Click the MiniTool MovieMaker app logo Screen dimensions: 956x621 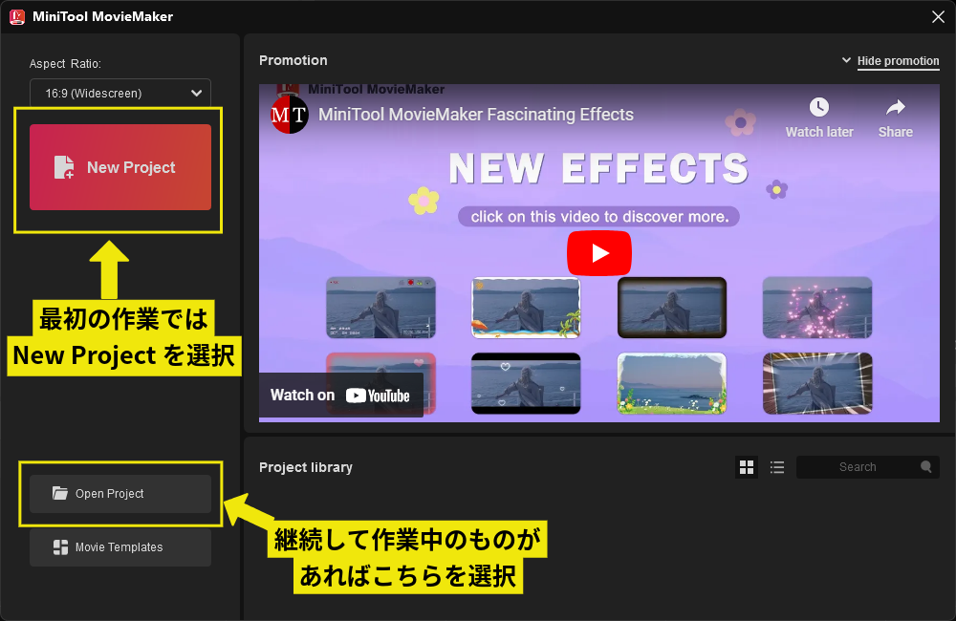pyautogui.click(x=17, y=16)
